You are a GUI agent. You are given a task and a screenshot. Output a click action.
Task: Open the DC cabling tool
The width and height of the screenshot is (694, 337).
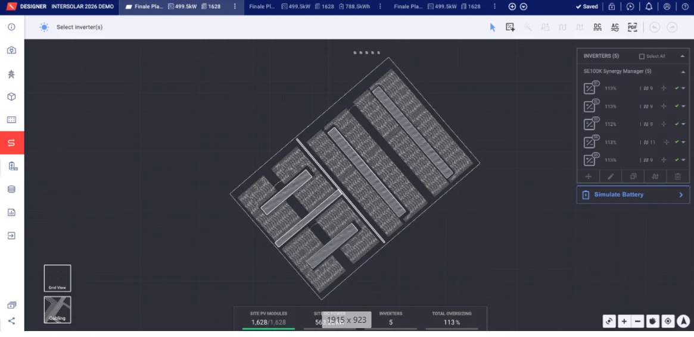(x=597, y=27)
